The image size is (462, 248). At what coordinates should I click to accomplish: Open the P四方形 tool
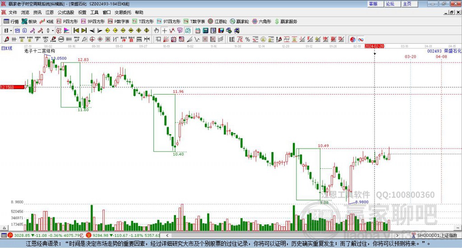[x=67, y=22]
